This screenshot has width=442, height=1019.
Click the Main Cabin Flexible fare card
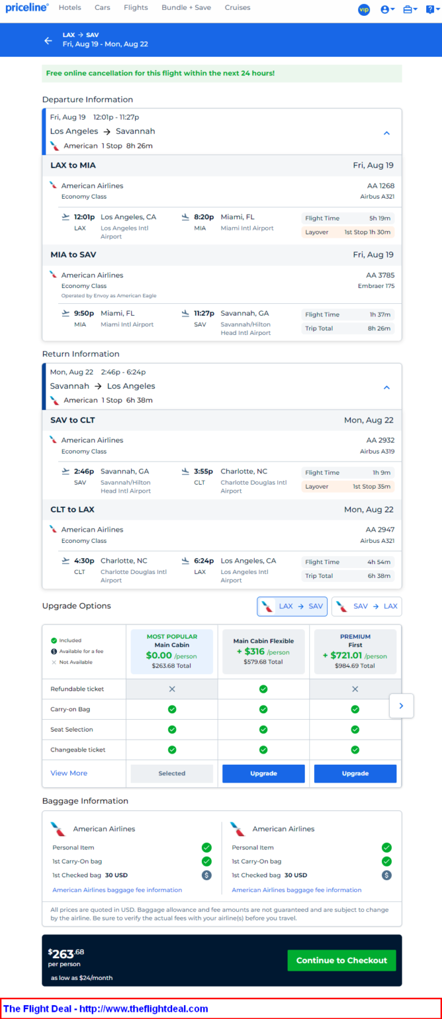click(263, 652)
